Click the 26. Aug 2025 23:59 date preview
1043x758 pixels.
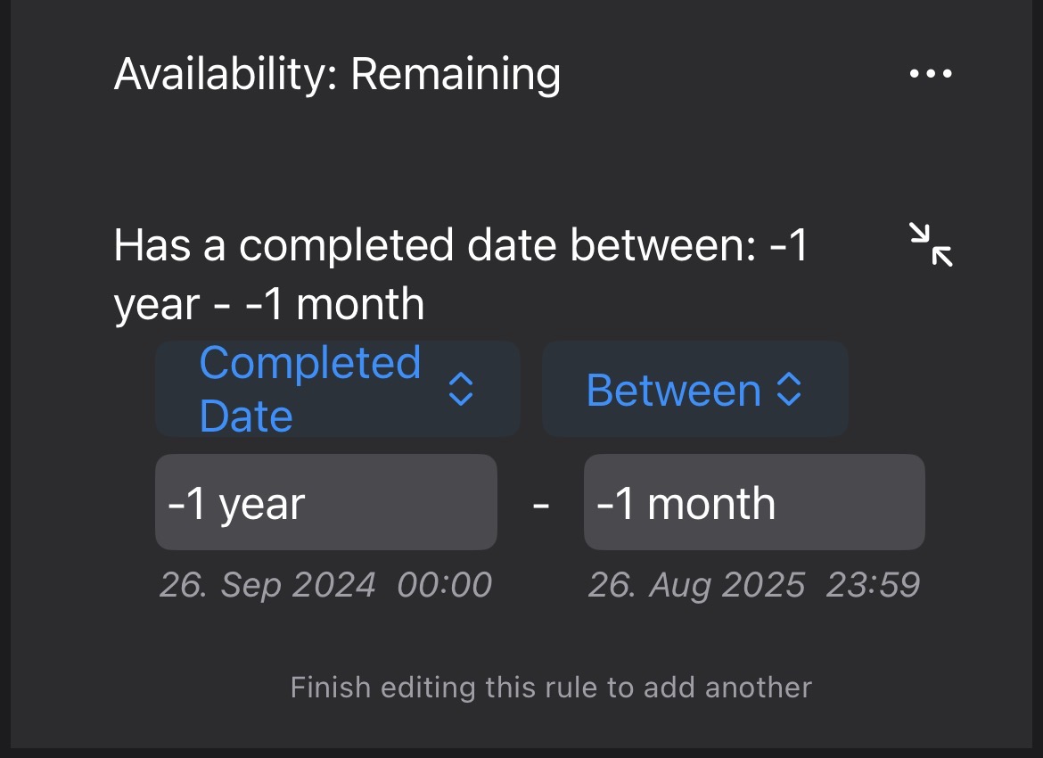pyautogui.click(x=753, y=585)
